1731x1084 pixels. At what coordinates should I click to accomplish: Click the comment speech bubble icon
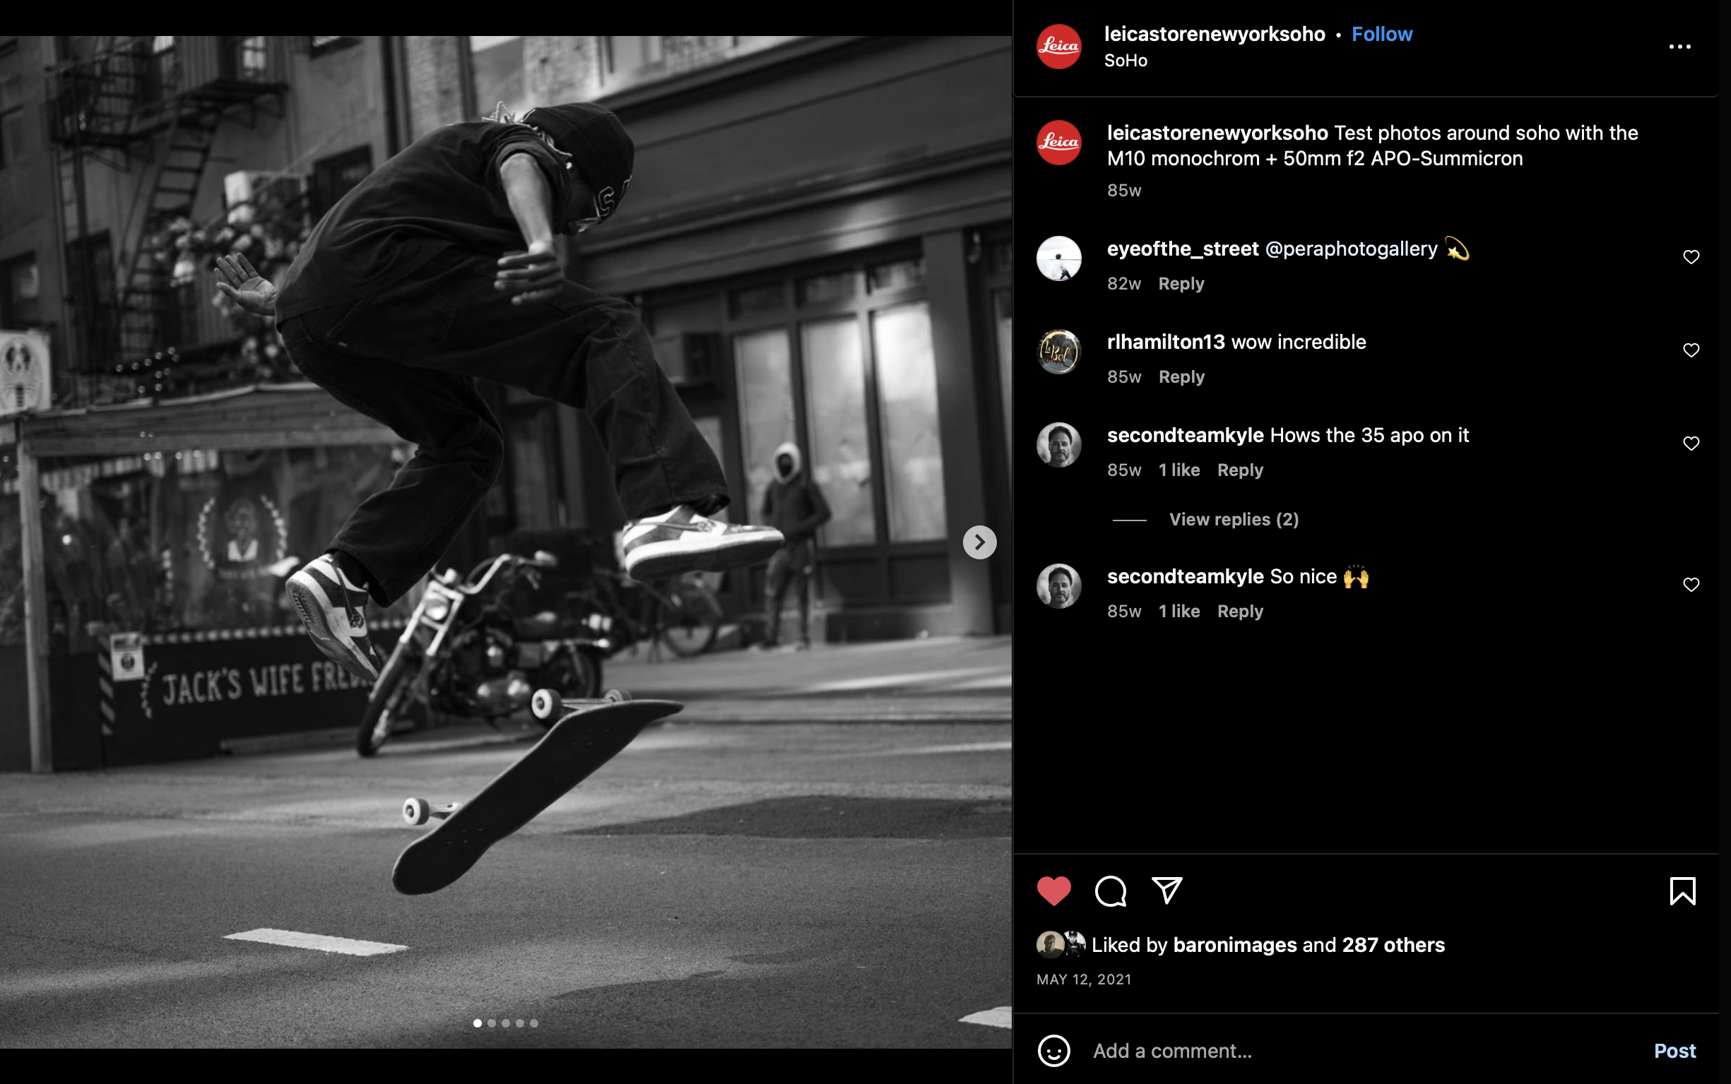(1110, 891)
